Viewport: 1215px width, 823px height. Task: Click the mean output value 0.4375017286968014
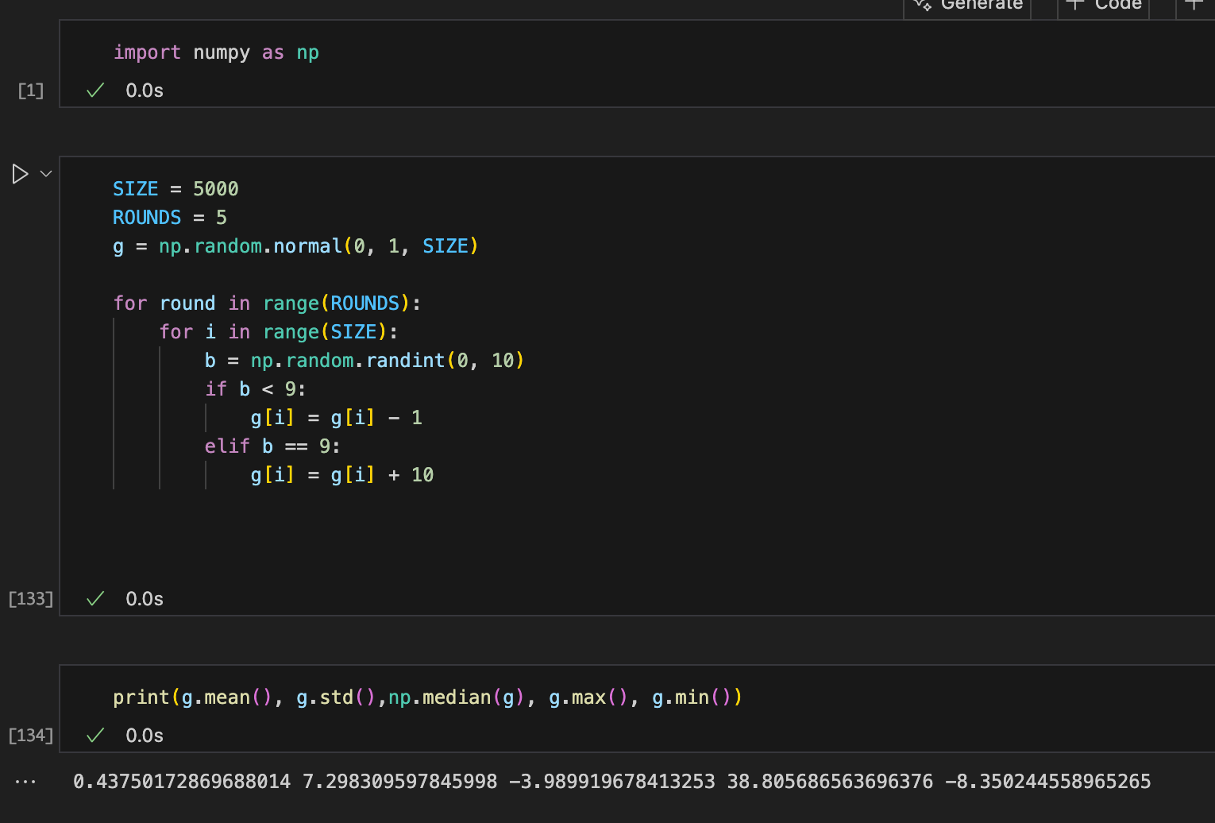tap(182, 782)
